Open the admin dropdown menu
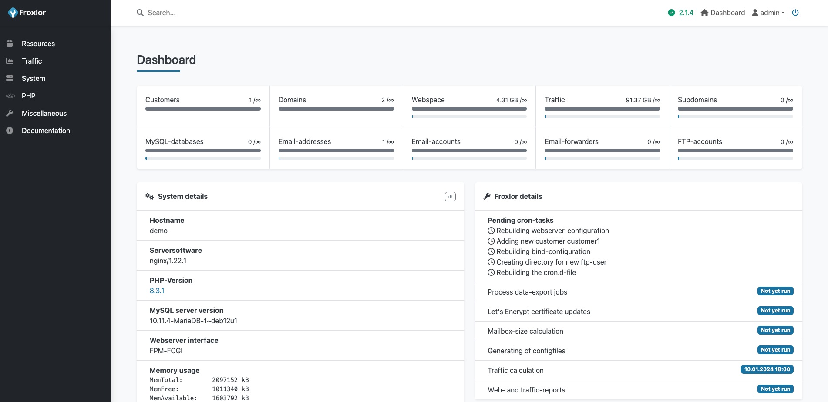Screen dimensions: 828x402 (x=771, y=13)
